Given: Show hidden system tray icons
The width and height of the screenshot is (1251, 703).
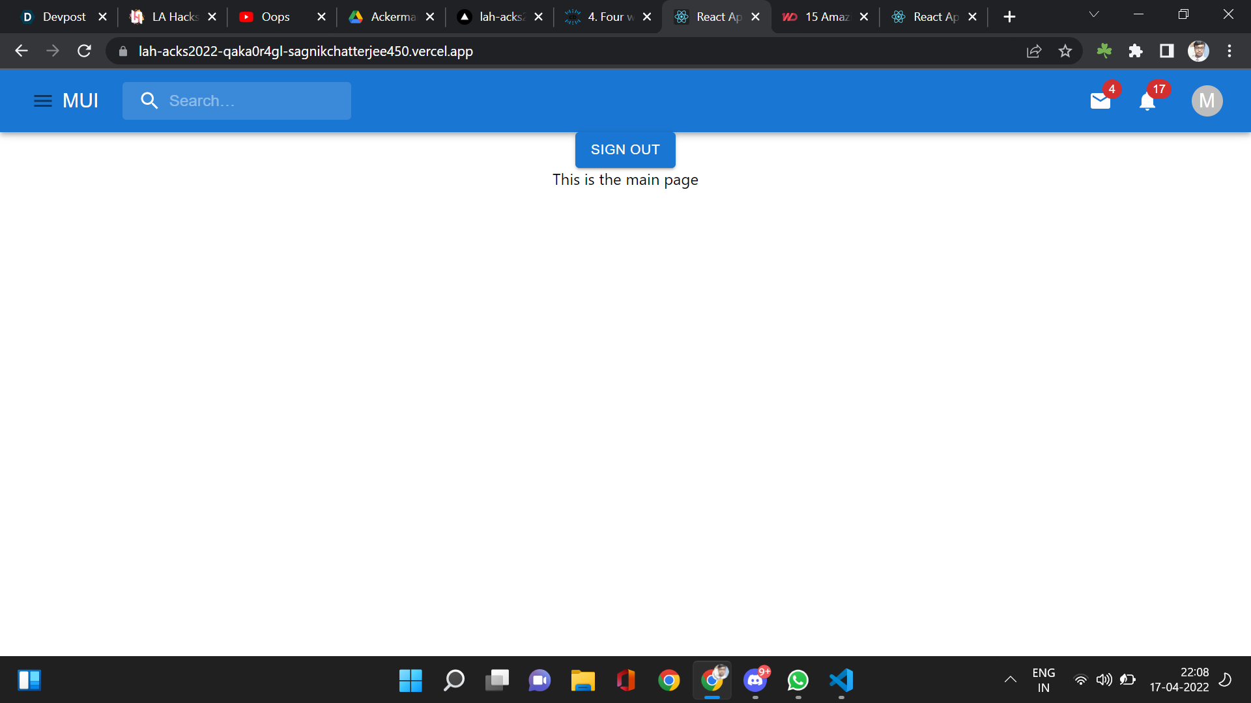Looking at the screenshot, I should 1011,680.
